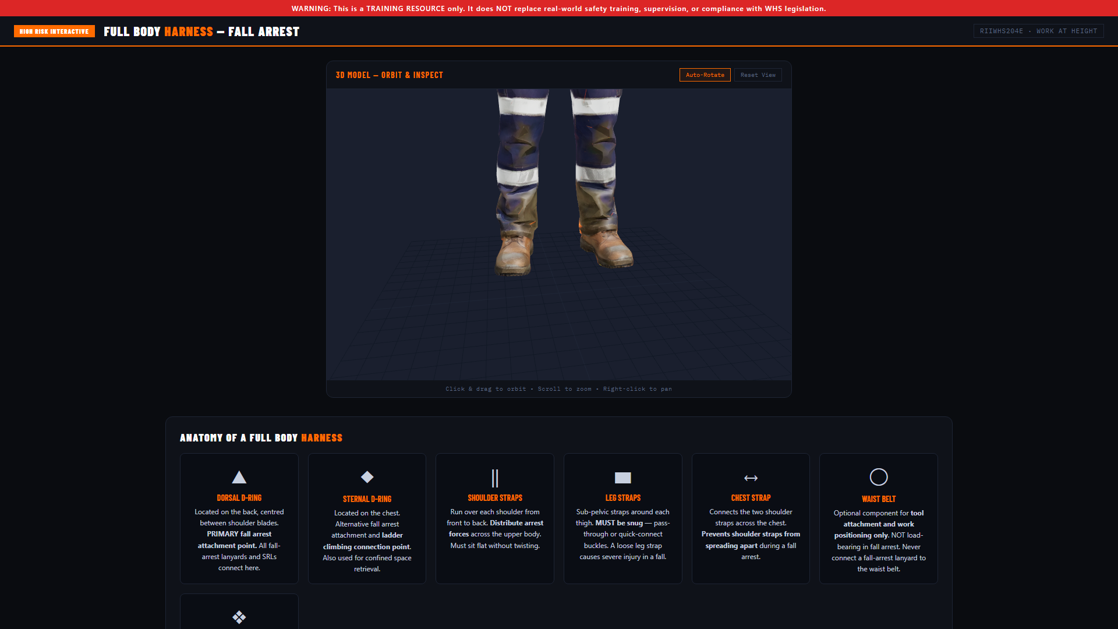This screenshot has width=1118, height=629.
Task: Click the '3D MODEL — ORBIT & INSPECT' label
Action: point(390,75)
